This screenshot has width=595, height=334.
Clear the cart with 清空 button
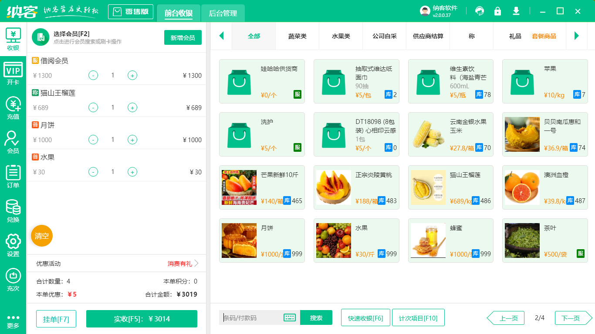coord(41,235)
